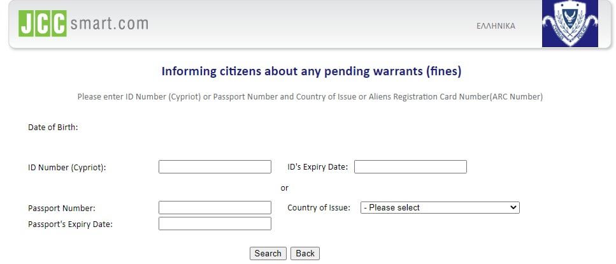The width and height of the screenshot is (616, 264).
Task: Click the ID's Expiry Date field
Action: 410,167
